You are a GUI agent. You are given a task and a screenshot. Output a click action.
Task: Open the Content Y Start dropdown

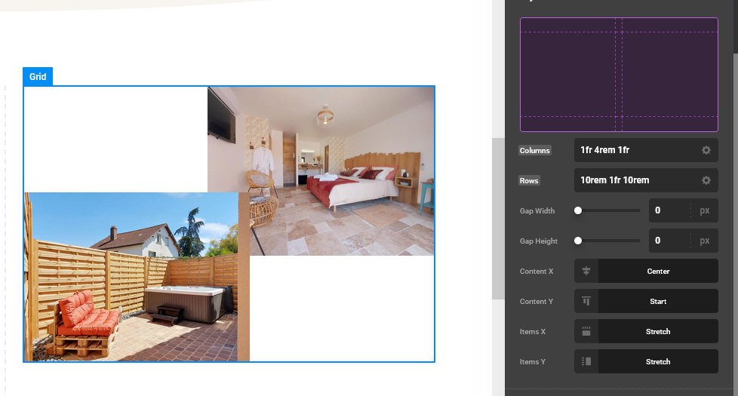[657, 301]
